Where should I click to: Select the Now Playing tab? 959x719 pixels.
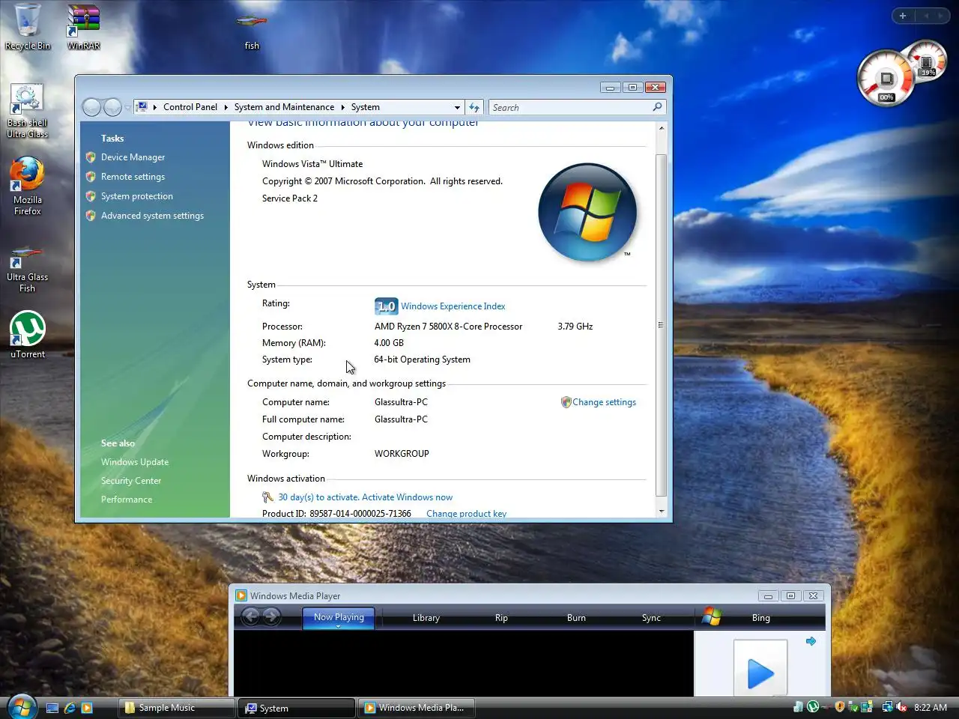click(x=339, y=616)
